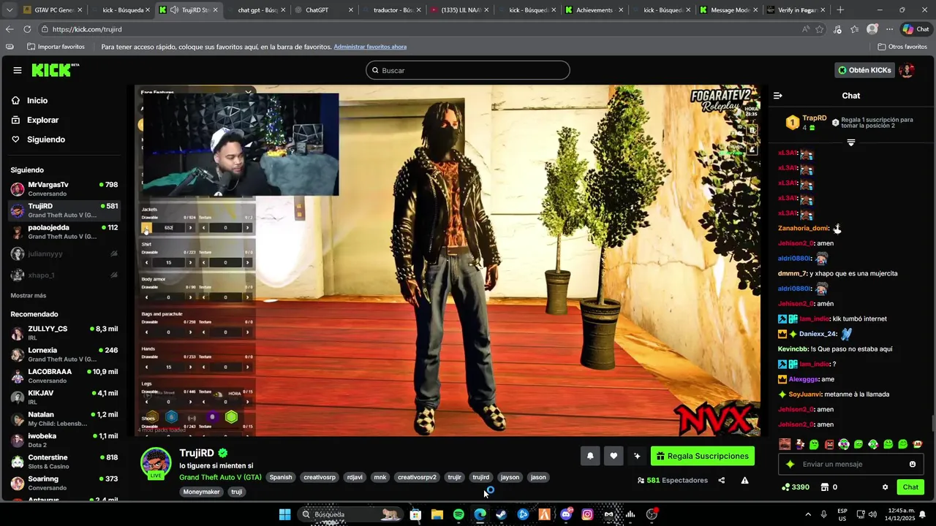Open the user profile avatar menu
The width and height of the screenshot is (936, 526).
click(907, 70)
